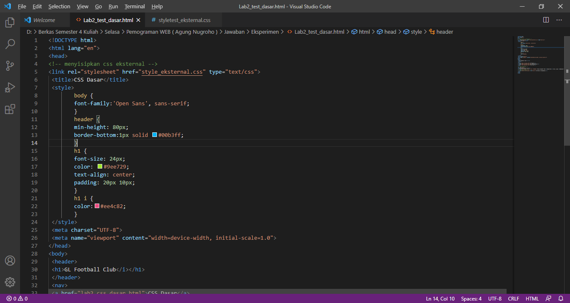Open the Terminal menu
The width and height of the screenshot is (570, 303).
click(134, 6)
